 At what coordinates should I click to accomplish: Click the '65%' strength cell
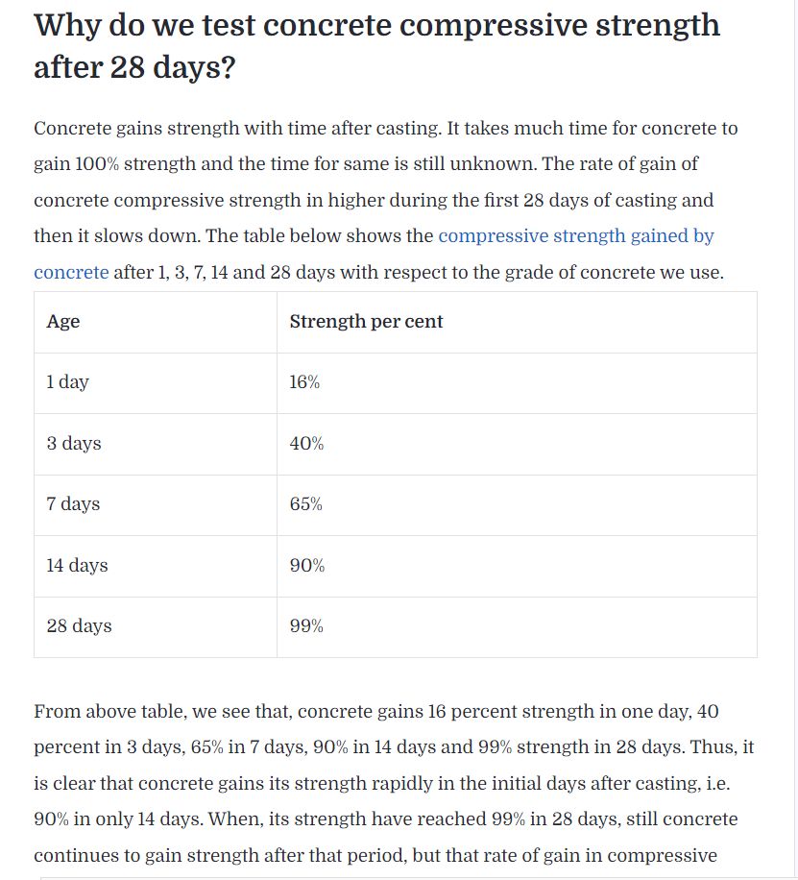tap(517, 505)
